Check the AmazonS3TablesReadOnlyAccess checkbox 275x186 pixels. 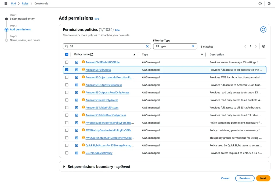pyautogui.click(x=67, y=115)
